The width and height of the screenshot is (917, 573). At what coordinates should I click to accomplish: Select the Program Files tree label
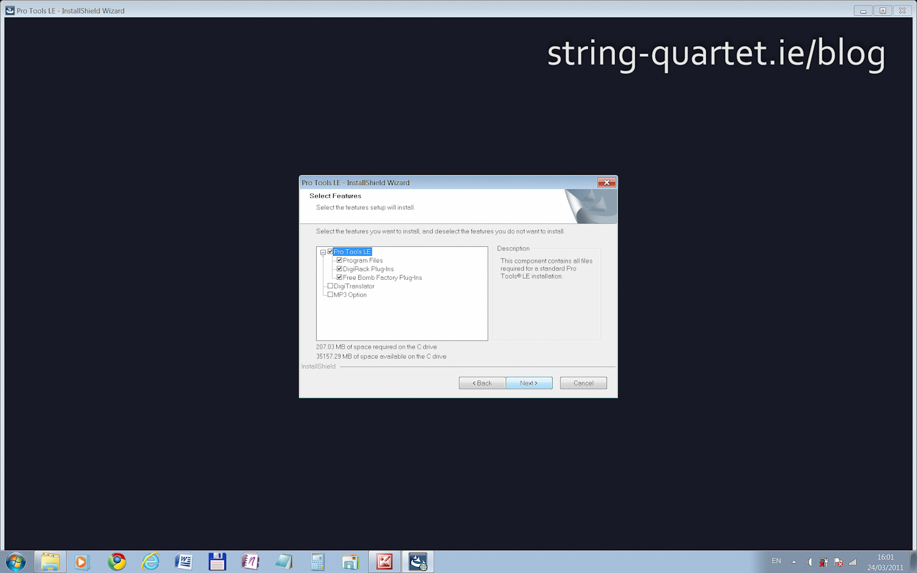click(363, 260)
